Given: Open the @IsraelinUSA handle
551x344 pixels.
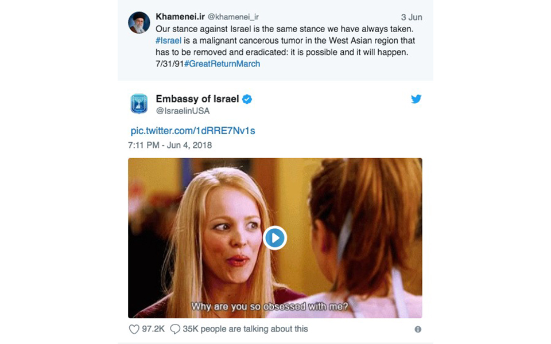Looking at the screenshot, I should pos(183,110).
